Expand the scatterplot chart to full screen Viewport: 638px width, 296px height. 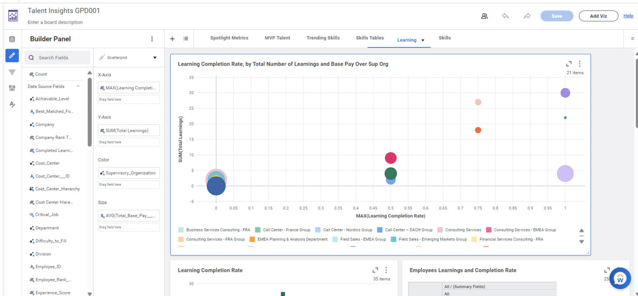(569, 64)
